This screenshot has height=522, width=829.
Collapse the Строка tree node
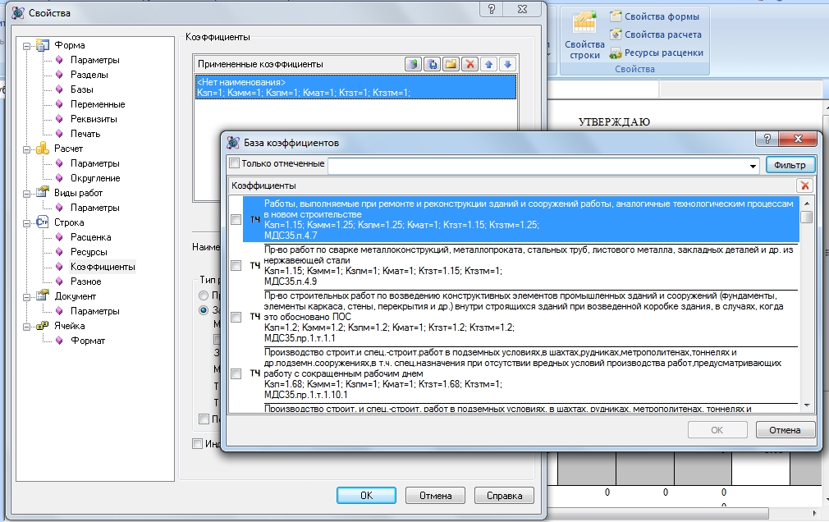coord(26,222)
